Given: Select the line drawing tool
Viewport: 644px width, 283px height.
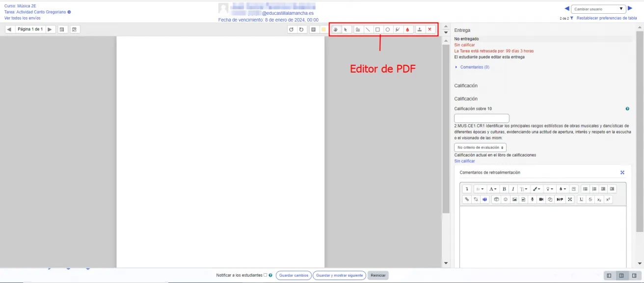Looking at the screenshot, I should pos(368,29).
